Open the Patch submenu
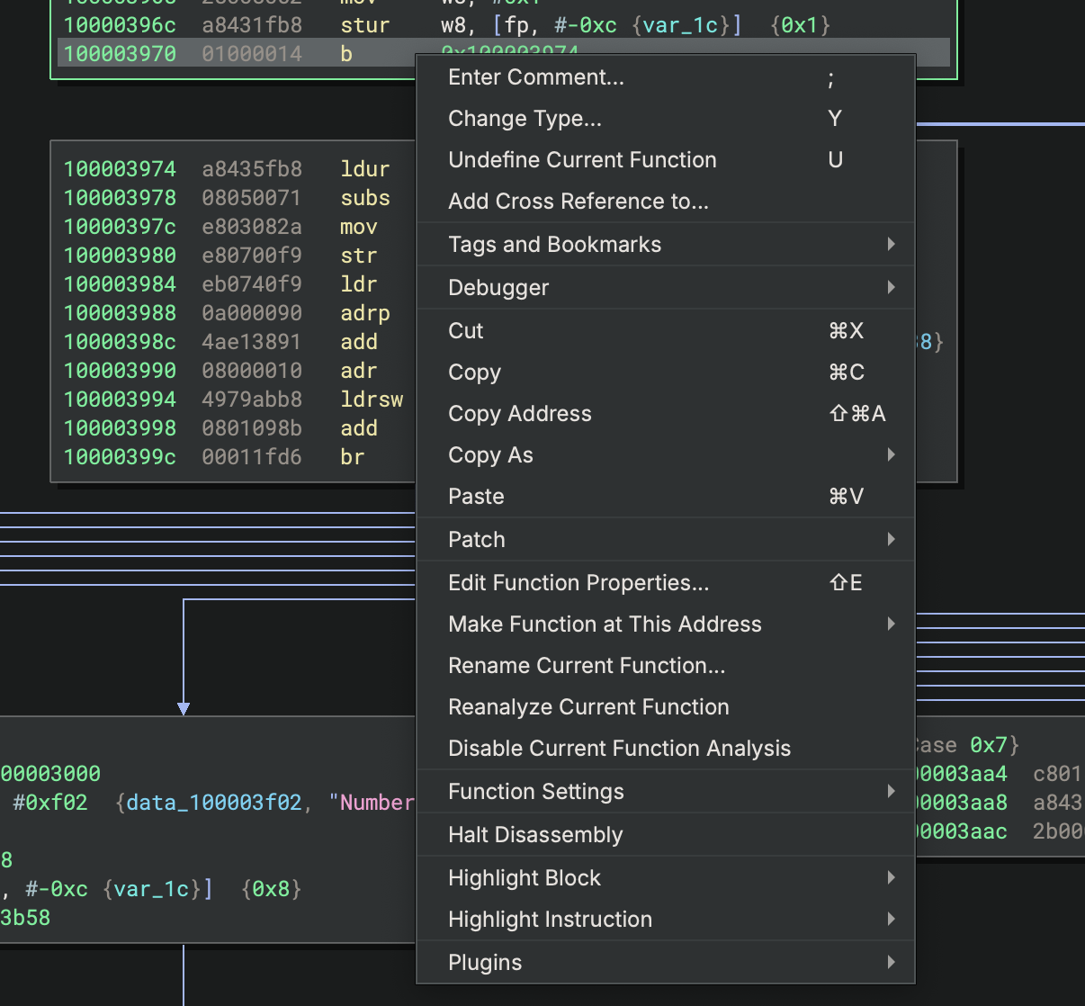This screenshot has height=1006, width=1085. pos(476,540)
